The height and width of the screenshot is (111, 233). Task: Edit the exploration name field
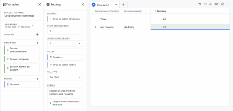(19, 16)
